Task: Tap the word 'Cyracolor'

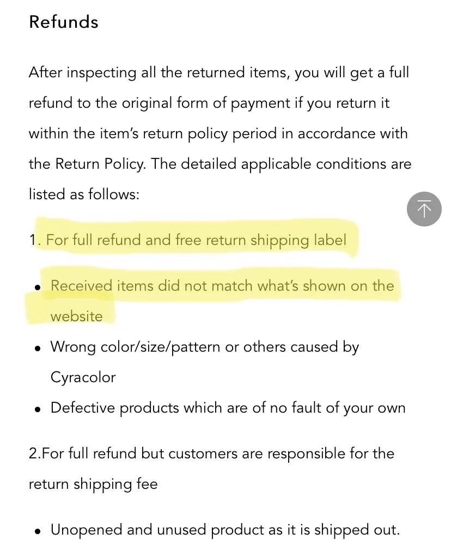Action: tap(83, 377)
